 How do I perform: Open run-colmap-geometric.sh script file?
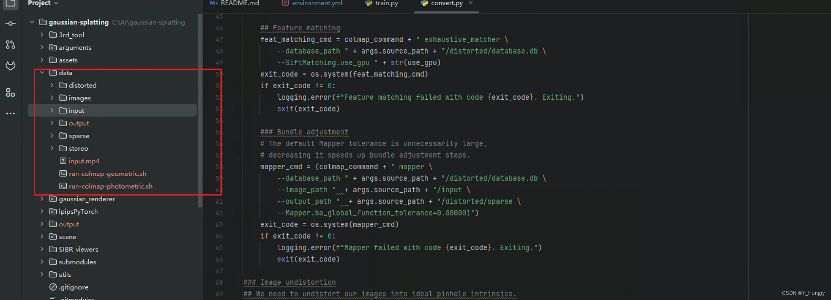coord(107,173)
